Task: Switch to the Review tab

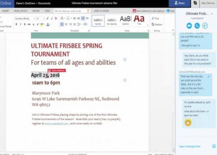Action: pos(36,11)
